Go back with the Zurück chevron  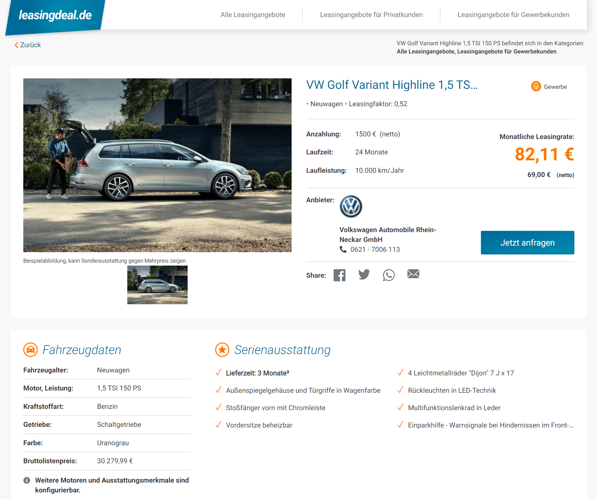point(16,45)
